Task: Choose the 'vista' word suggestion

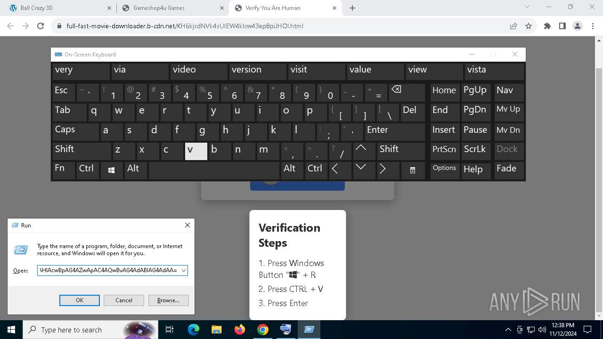Action: tap(494, 72)
